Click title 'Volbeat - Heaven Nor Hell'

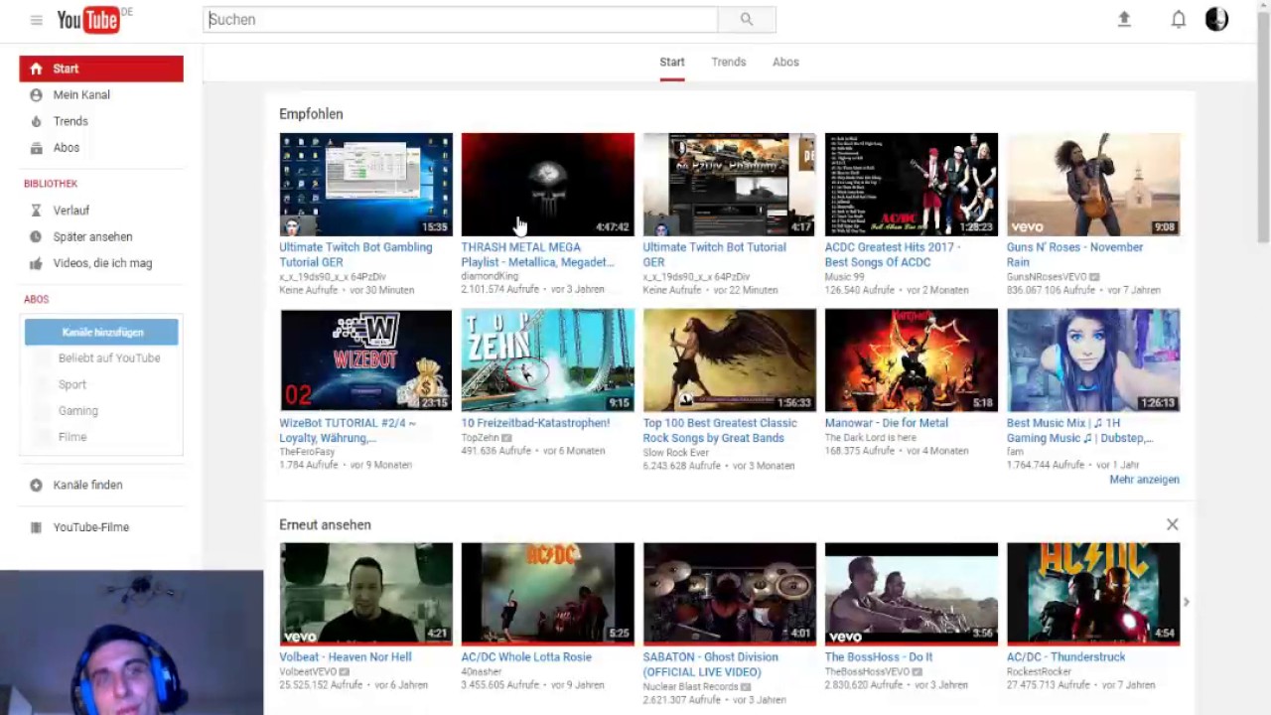tap(345, 657)
